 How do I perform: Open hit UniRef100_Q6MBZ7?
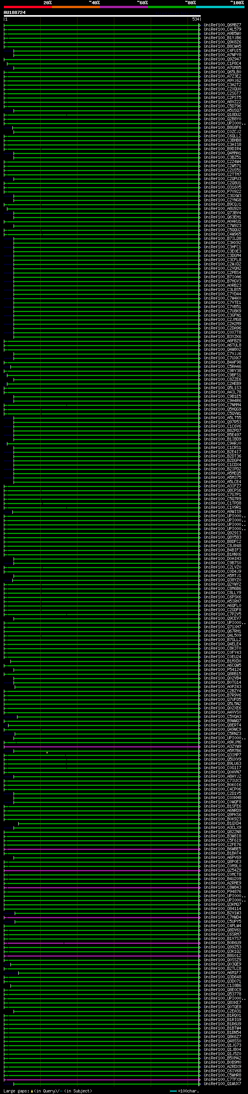222,25
